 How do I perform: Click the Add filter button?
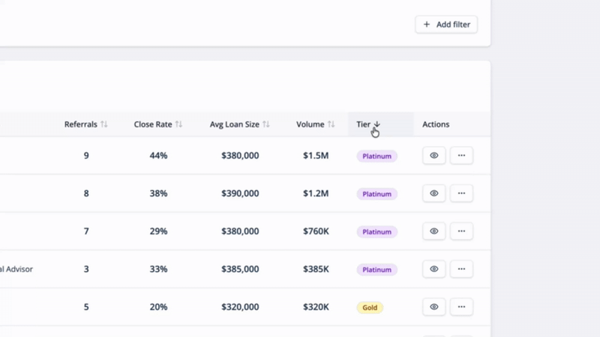(446, 25)
